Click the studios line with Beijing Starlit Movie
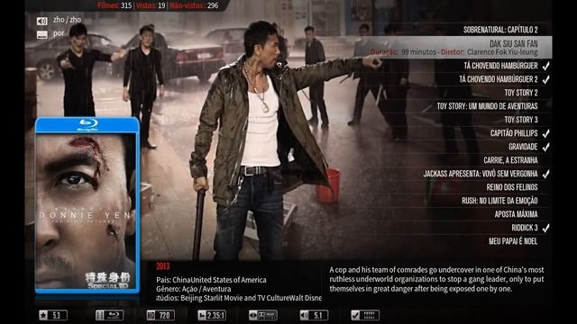The height and width of the screenshot is (324, 577). coord(238,298)
